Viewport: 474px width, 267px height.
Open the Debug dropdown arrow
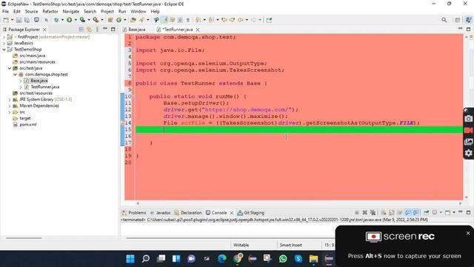point(62,20)
